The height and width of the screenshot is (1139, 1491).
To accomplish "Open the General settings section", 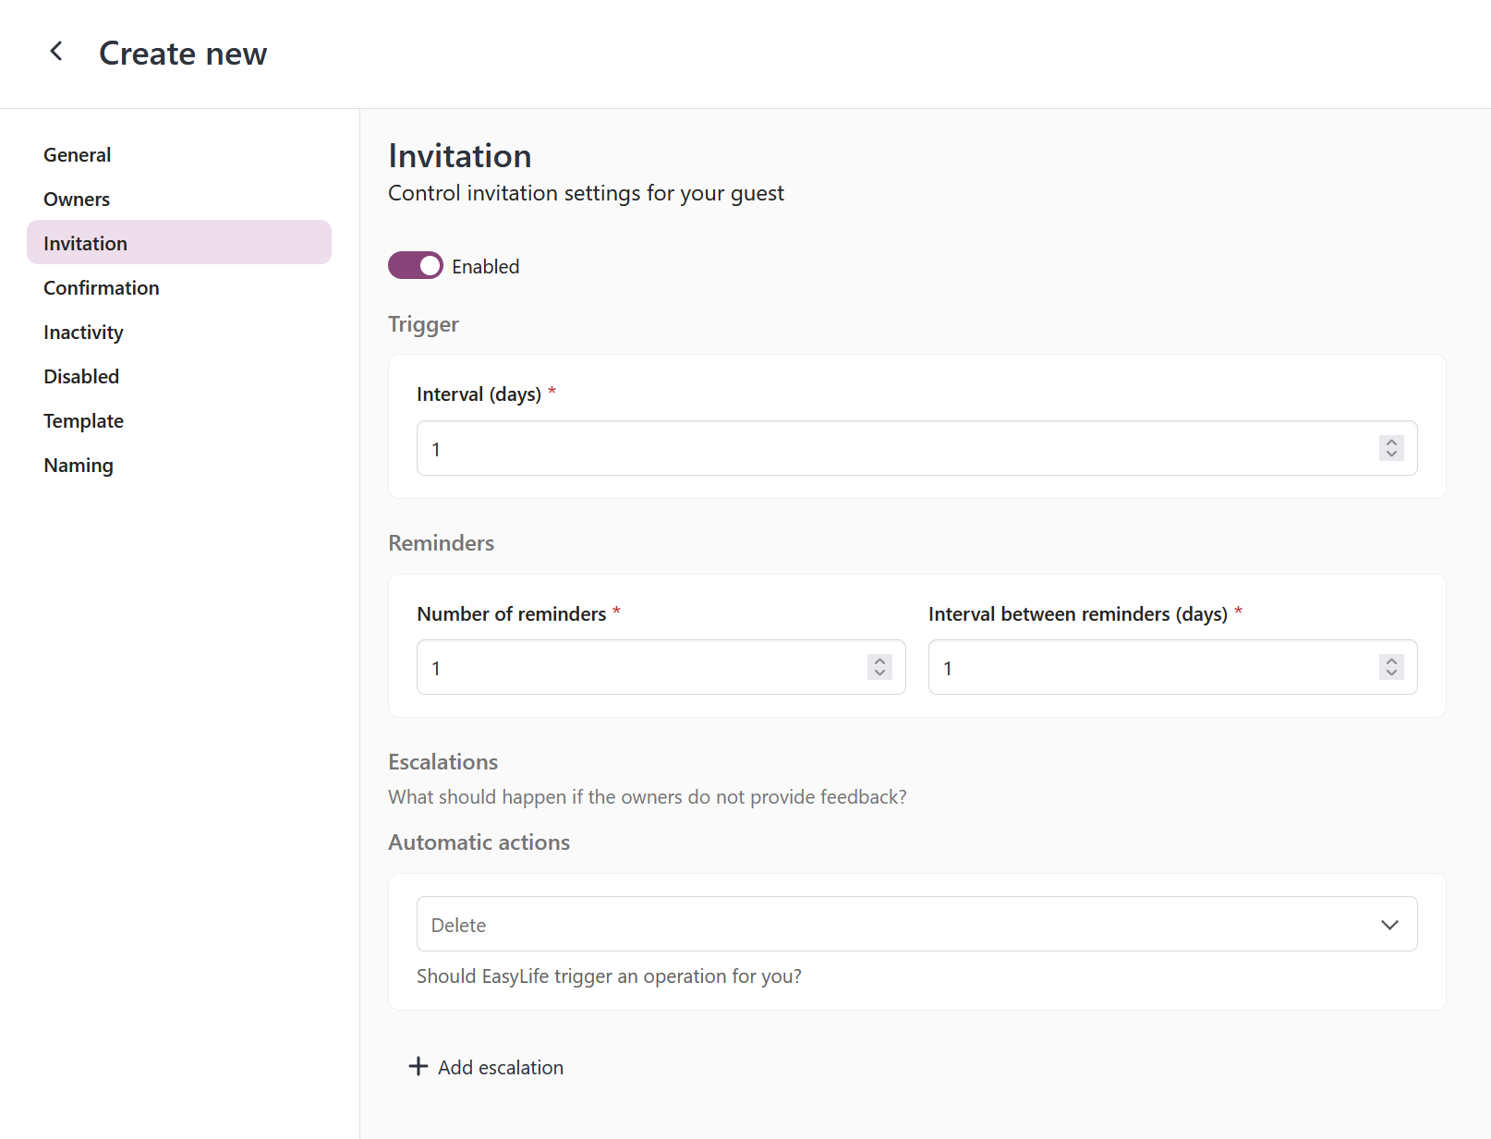I will point(78,155).
